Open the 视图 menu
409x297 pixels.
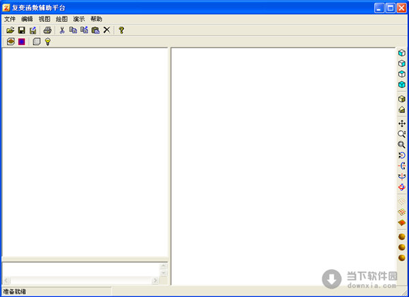tap(44, 19)
